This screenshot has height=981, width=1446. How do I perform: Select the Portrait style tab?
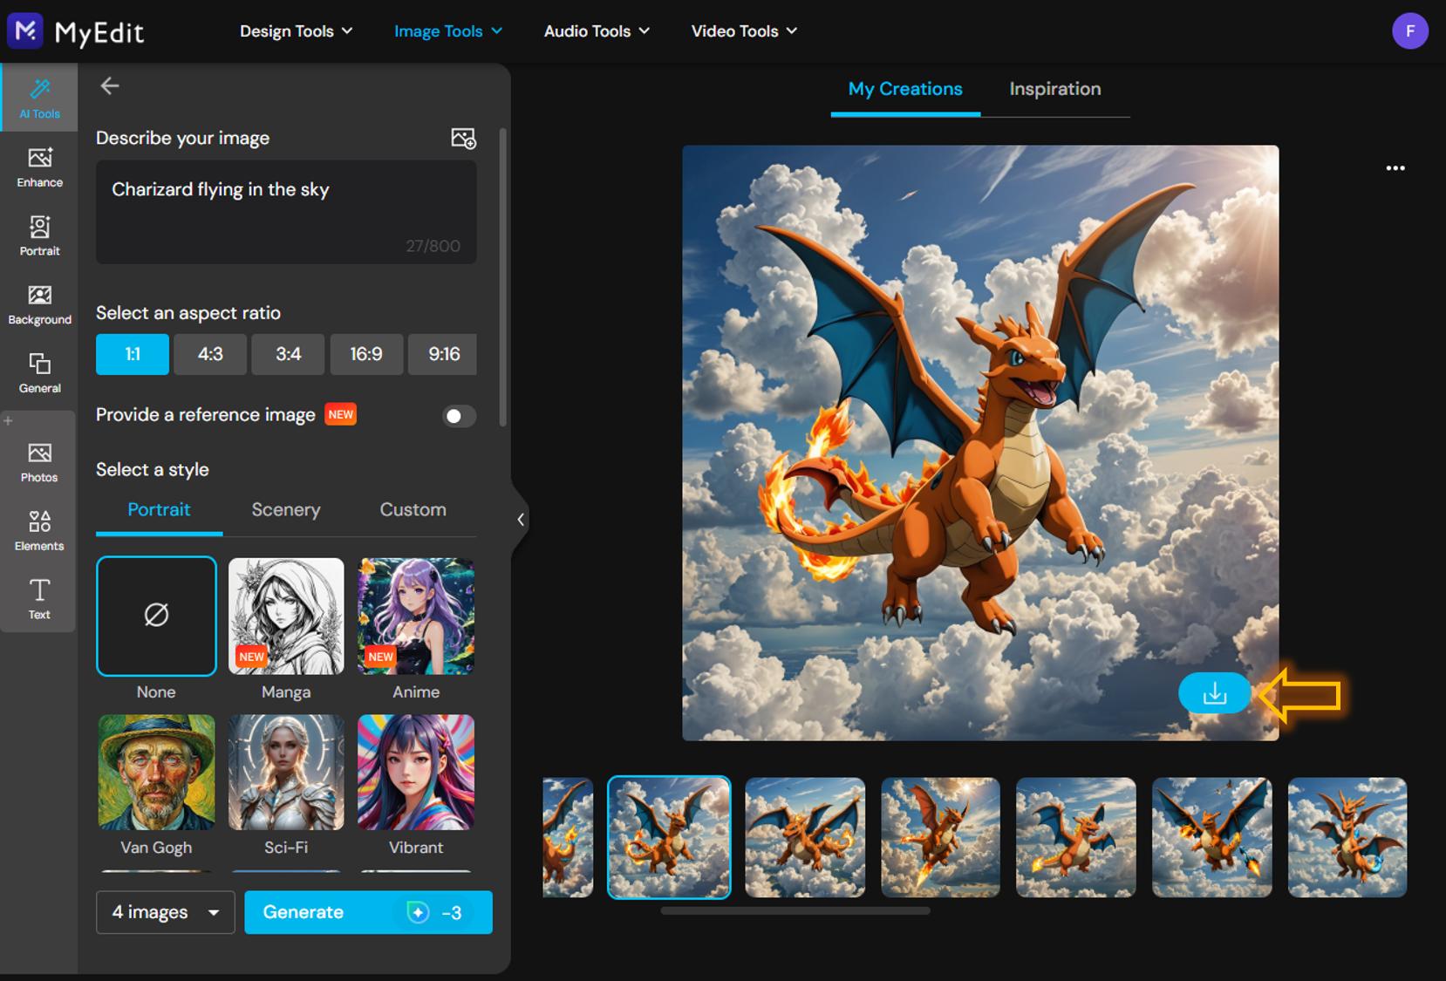[x=159, y=510]
